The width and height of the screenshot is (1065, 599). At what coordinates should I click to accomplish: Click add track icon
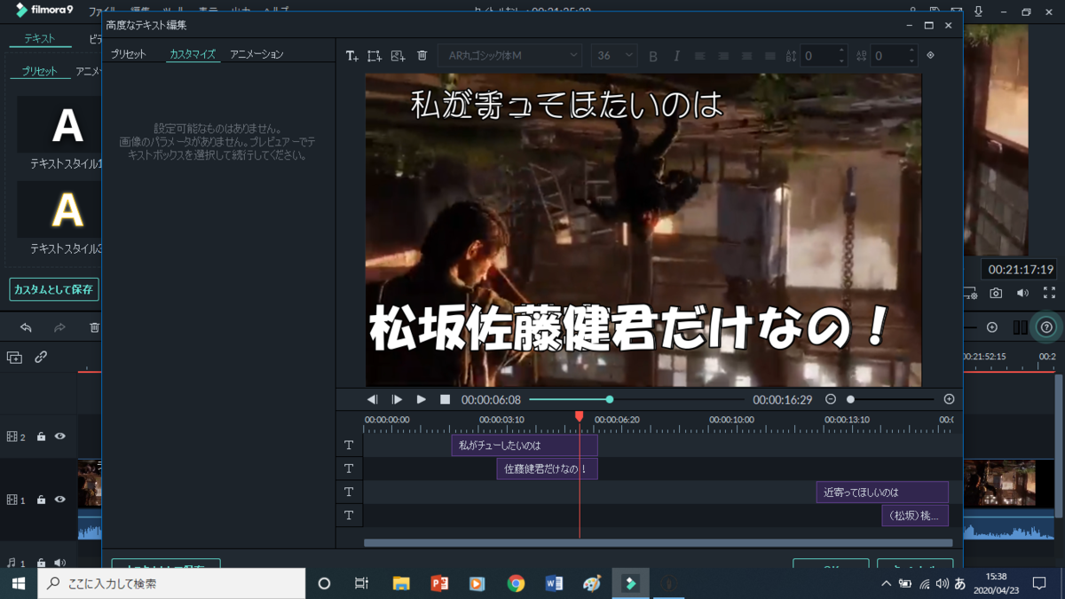point(14,357)
